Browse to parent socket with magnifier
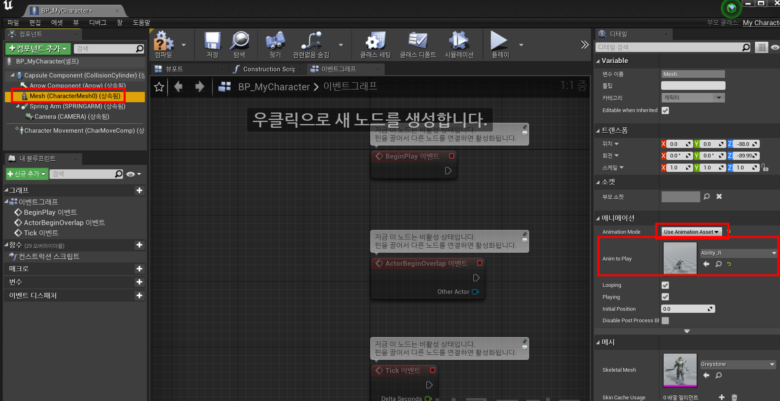Viewport: 780px width, 401px height. coord(707,197)
